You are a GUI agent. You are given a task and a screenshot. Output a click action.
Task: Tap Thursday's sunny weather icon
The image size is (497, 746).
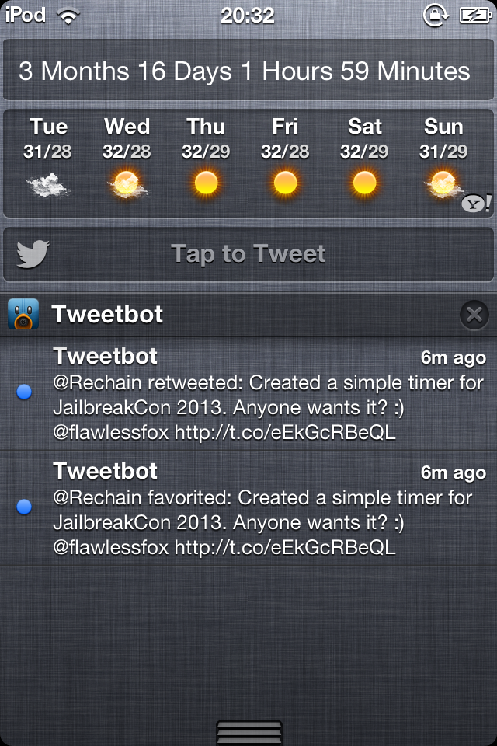click(x=206, y=183)
